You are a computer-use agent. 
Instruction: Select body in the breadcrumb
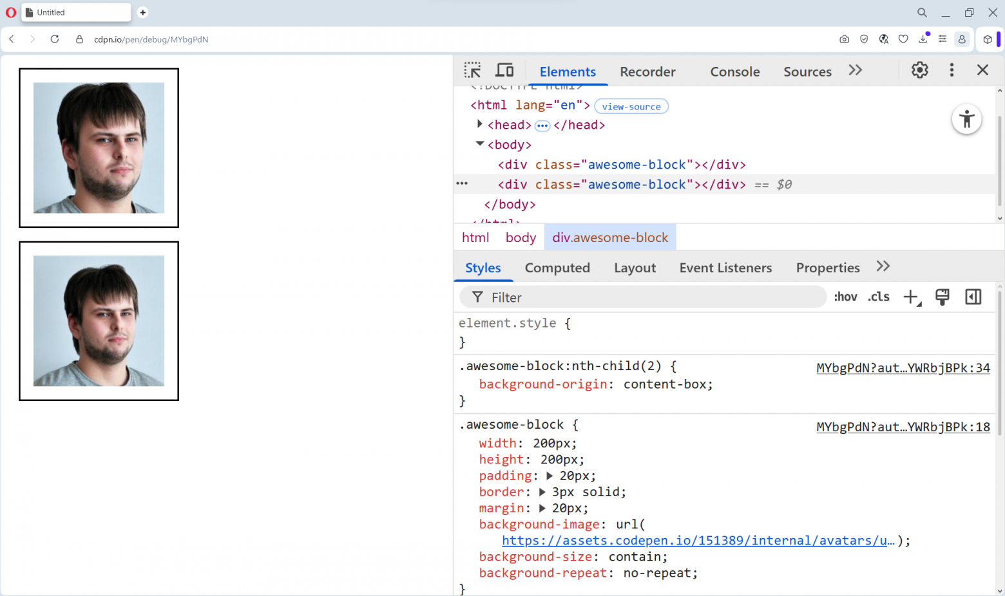(521, 237)
